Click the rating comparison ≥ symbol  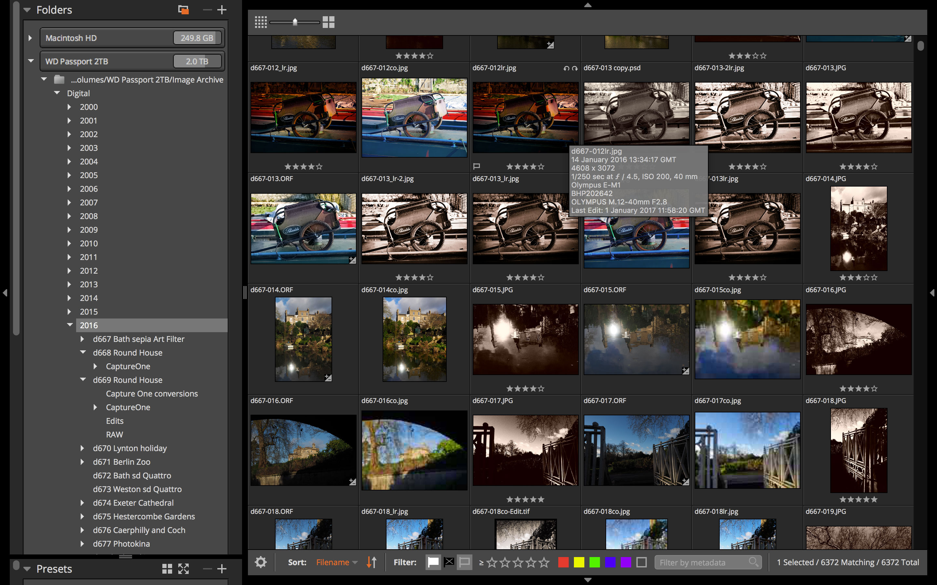[x=481, y=563]
